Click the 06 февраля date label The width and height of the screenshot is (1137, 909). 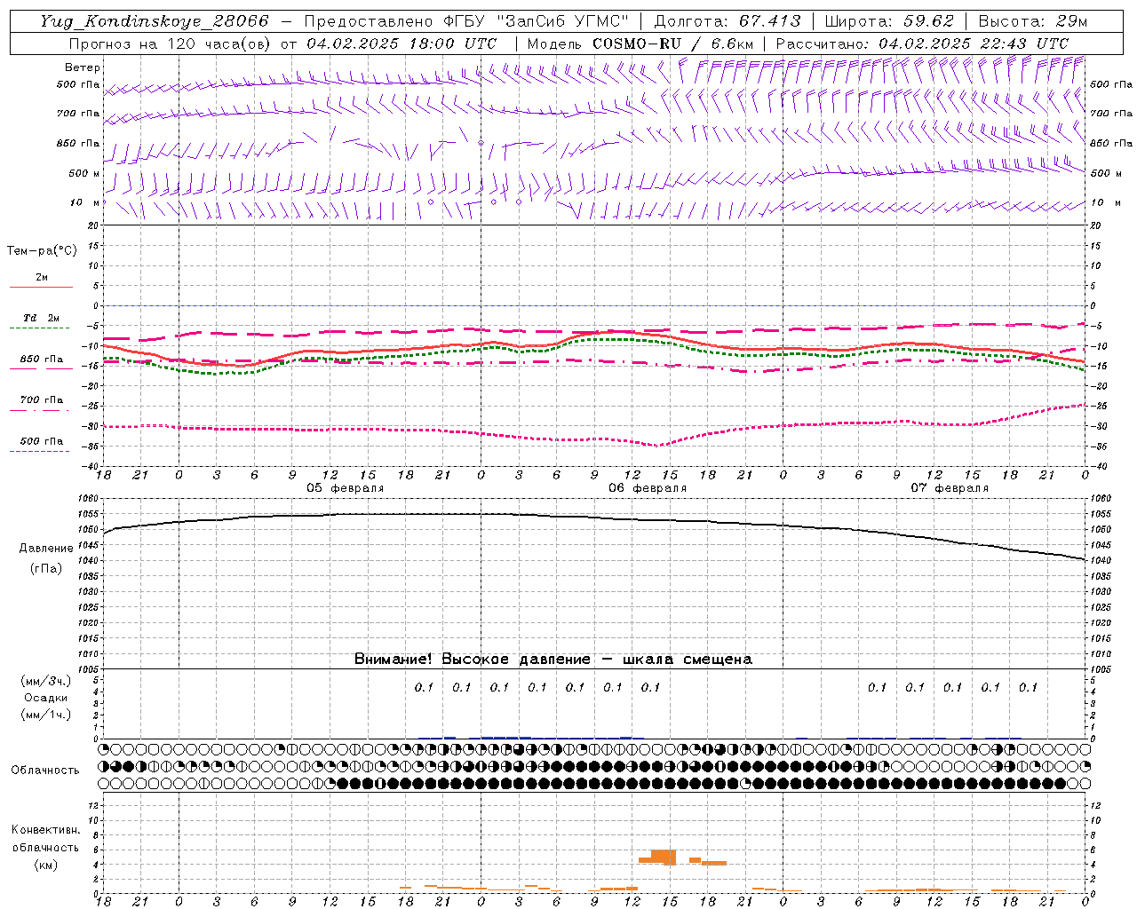point(648,488)
